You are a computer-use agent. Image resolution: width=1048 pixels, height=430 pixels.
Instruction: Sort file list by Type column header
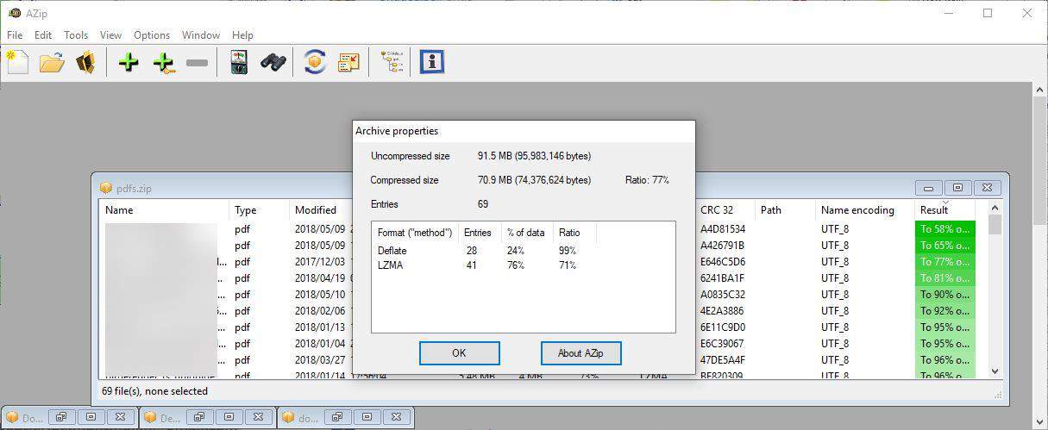tap(259, 210)
